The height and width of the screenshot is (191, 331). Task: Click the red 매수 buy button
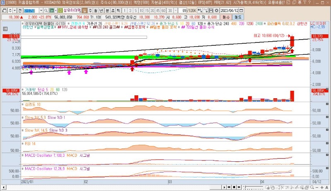click(x=225, y=17)
